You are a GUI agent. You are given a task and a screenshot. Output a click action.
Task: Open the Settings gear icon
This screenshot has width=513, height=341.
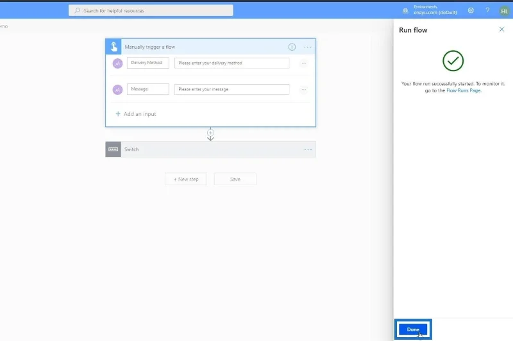pyautogui.click(x=471, y=10)
